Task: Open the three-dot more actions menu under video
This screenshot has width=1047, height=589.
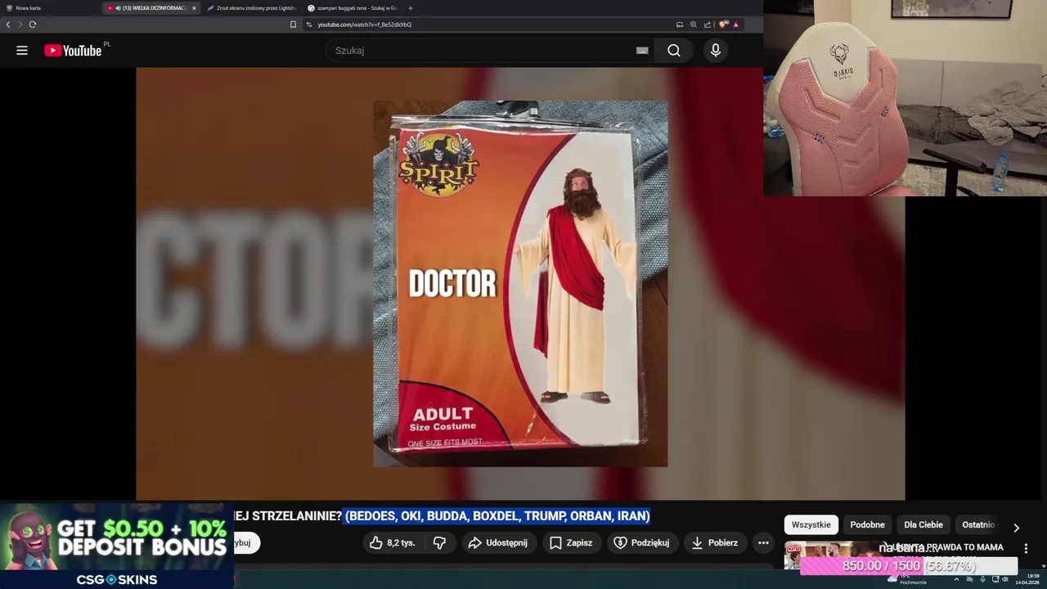Action: point(763,542)
